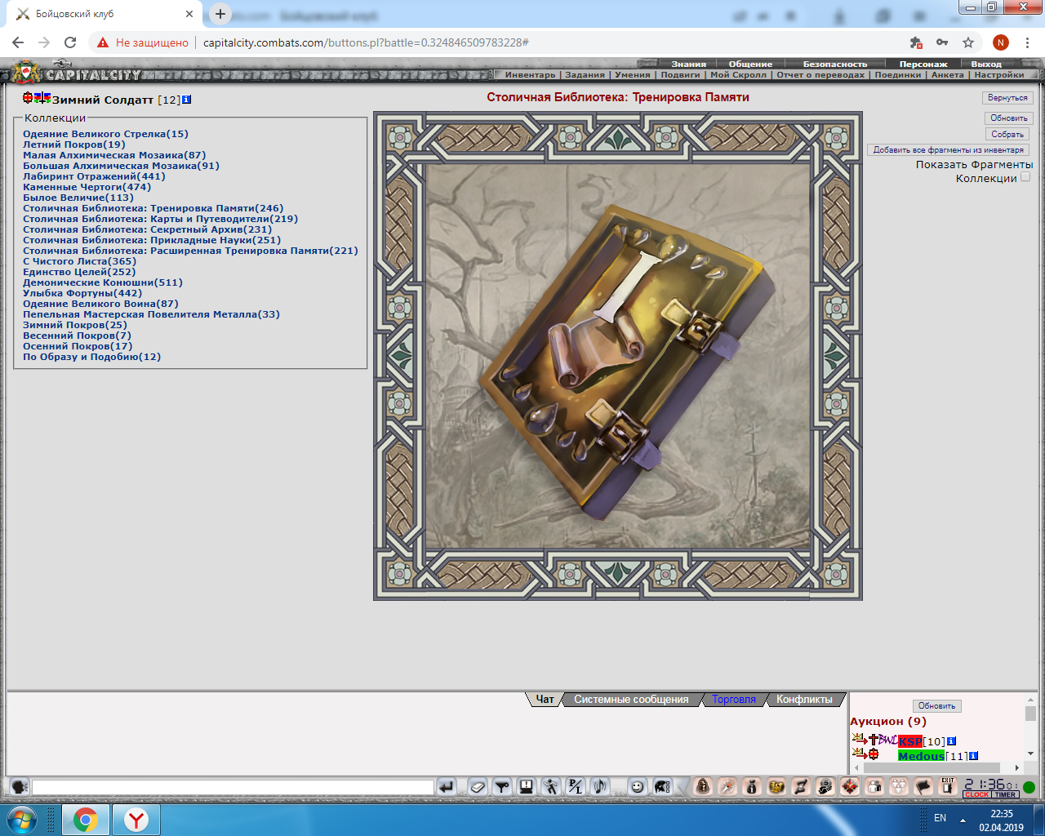1045x836 pixels.
Task: Open collection Улыбка Фортуны(442)
Action: click(x=82, y=293)
